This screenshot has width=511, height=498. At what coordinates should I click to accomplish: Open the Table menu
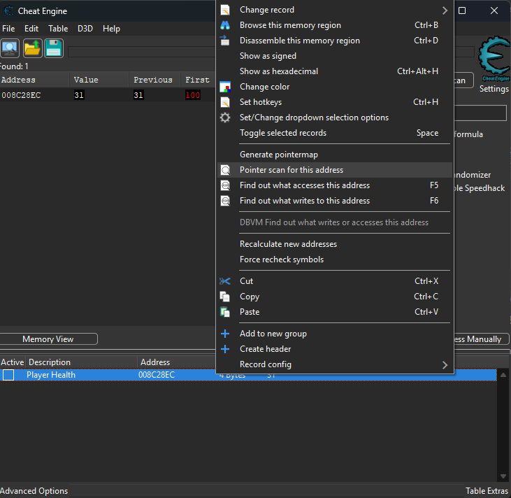(58, 29)
